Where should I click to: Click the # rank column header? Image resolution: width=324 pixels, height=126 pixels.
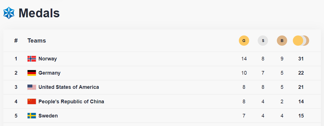point(16,41)
